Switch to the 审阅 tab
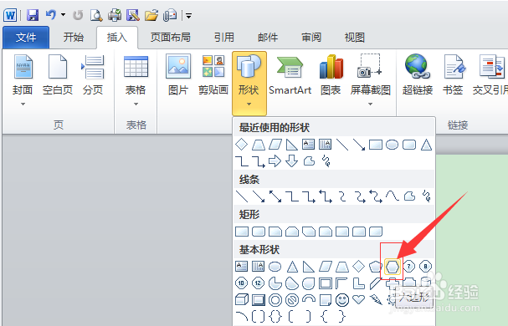This screenshot has height=326, width=508. click(x=311, y=38)
